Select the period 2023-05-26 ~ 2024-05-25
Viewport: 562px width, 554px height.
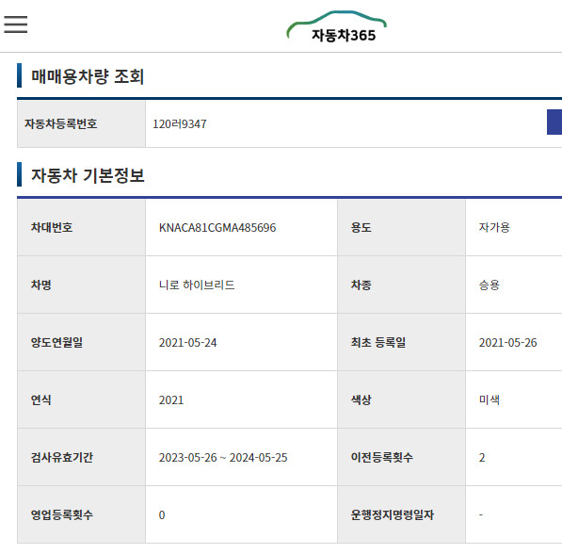click(223, 458)
